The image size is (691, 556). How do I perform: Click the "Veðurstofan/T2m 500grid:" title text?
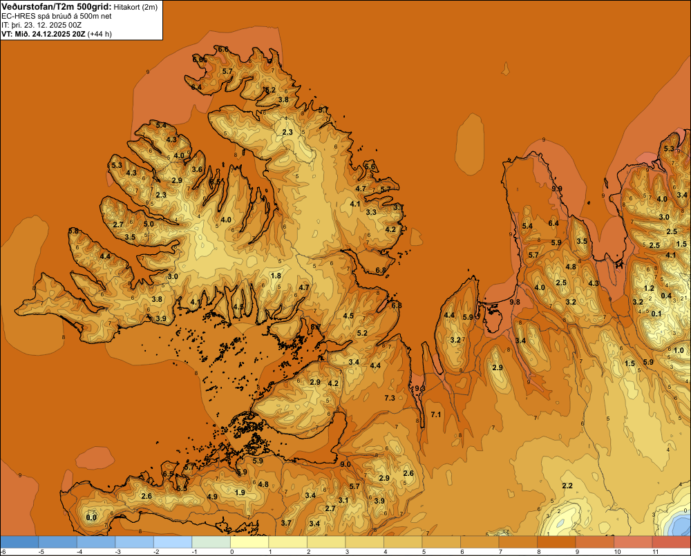[57, 7]
